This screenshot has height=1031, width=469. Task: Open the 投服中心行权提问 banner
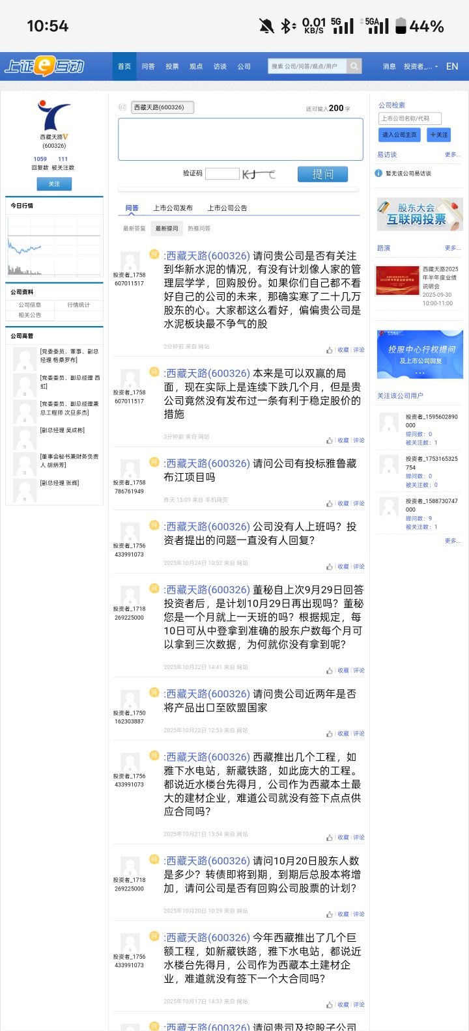pyautogui.click(x=420, y=355)
